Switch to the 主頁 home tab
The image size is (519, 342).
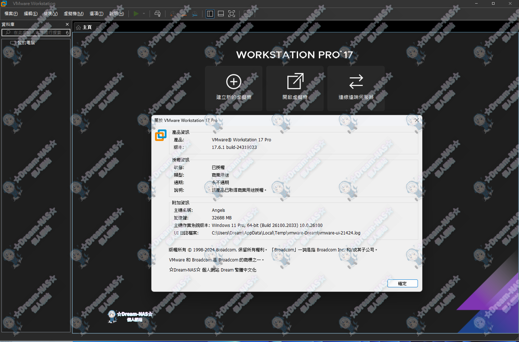coord(87,27)
